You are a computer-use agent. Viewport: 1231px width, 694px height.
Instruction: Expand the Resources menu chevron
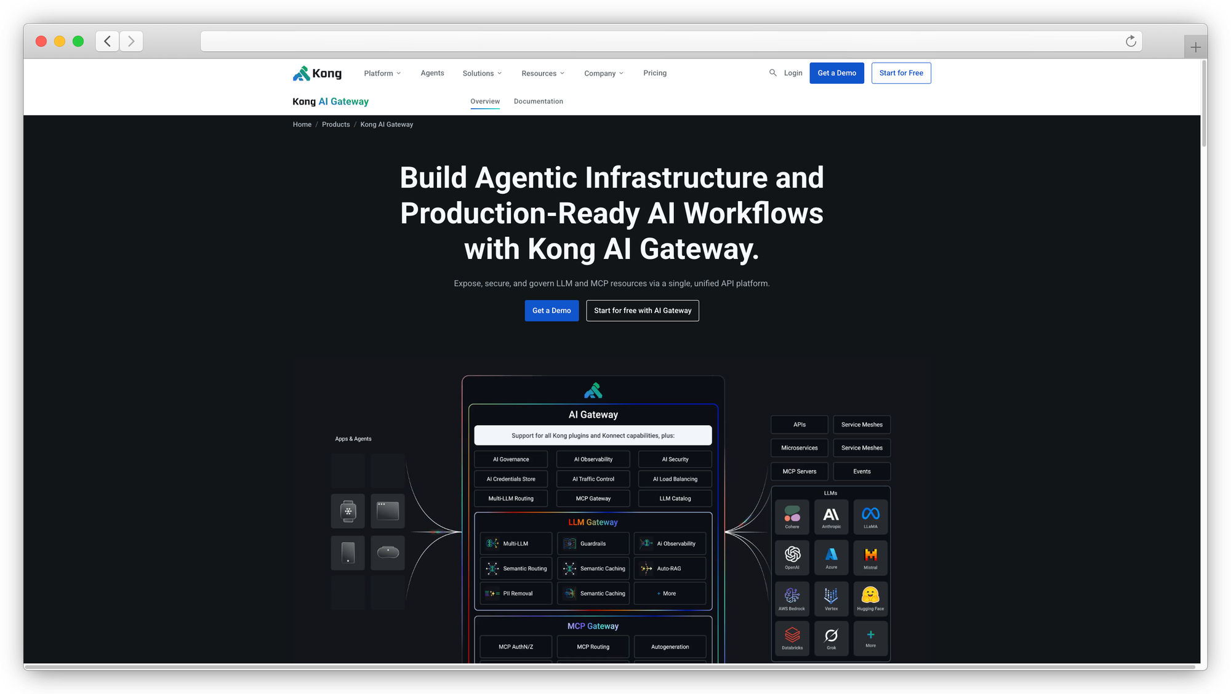coord(562,73)
